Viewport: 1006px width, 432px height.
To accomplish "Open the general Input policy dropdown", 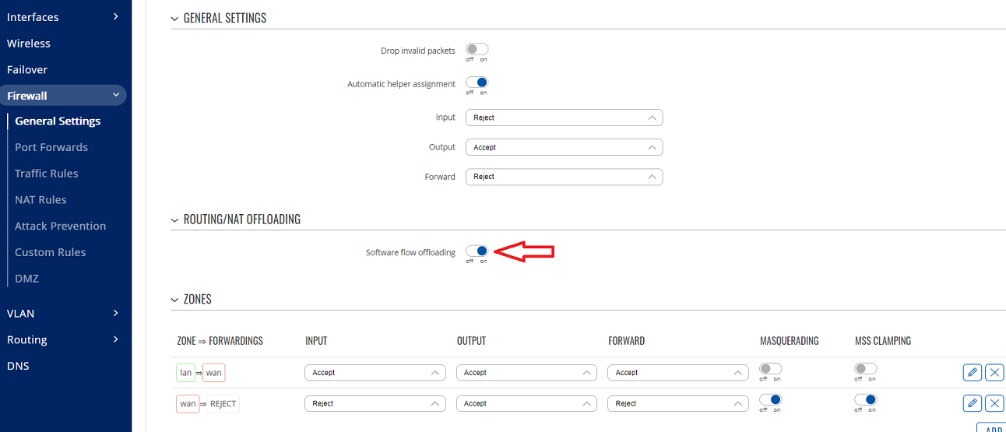I will [564, 118].
